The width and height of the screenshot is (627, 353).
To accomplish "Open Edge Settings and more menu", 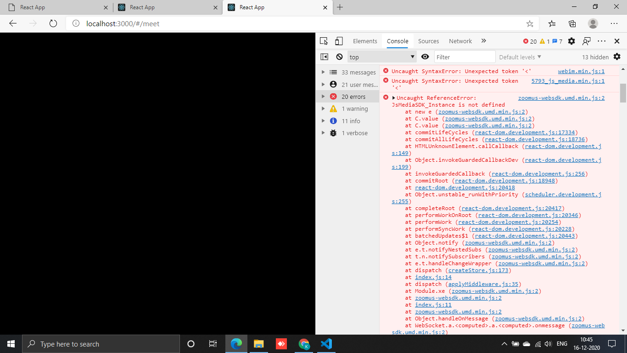I will click(x=614, y=23).
